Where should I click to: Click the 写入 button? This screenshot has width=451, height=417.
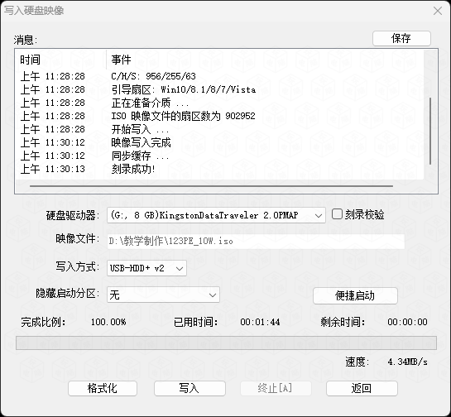point(190,388)
